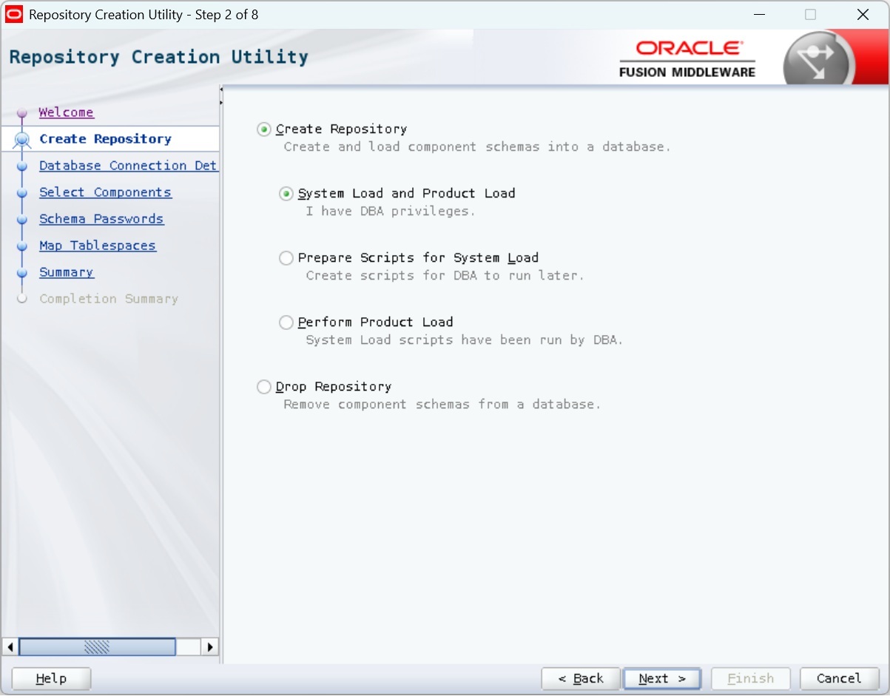Click the Welcome step bullet icon
The height and width of the screenshot is (699, 890).
click(22, 113)
